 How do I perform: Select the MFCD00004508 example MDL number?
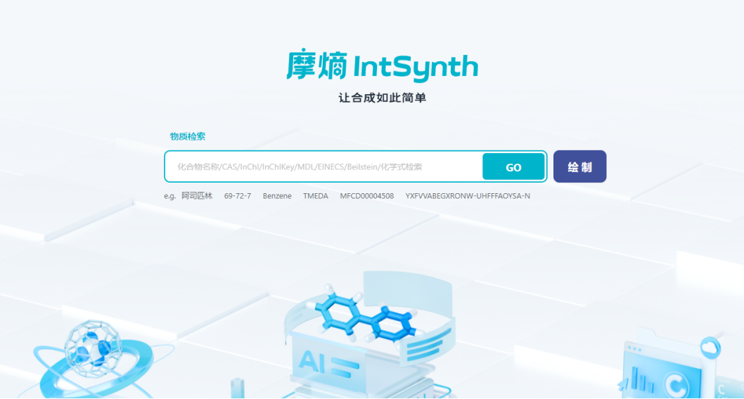tap(367, 196)
